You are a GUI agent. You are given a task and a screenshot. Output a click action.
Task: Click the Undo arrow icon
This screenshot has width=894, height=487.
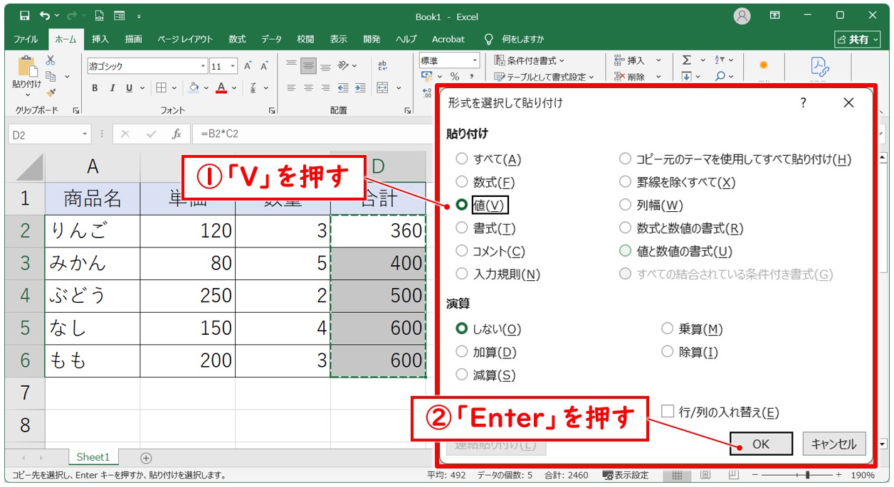[45, 16]
